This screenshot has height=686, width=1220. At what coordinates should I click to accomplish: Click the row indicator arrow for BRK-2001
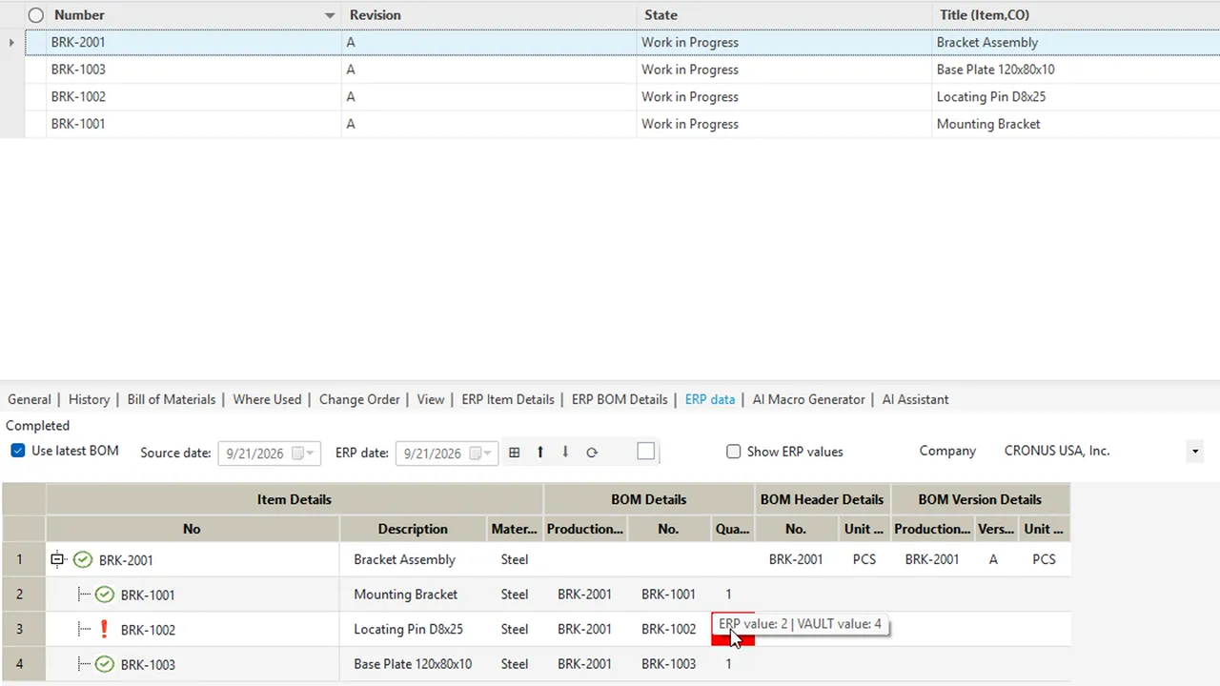pos(11,42)
